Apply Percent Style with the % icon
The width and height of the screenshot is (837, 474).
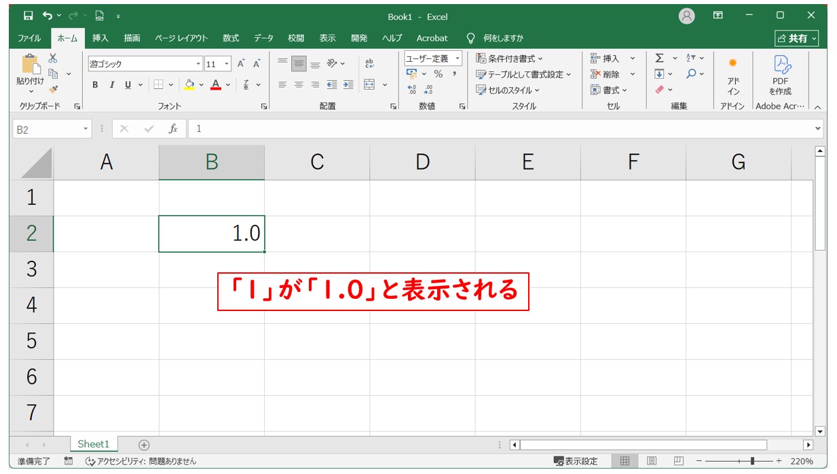[x=439, y=74]
